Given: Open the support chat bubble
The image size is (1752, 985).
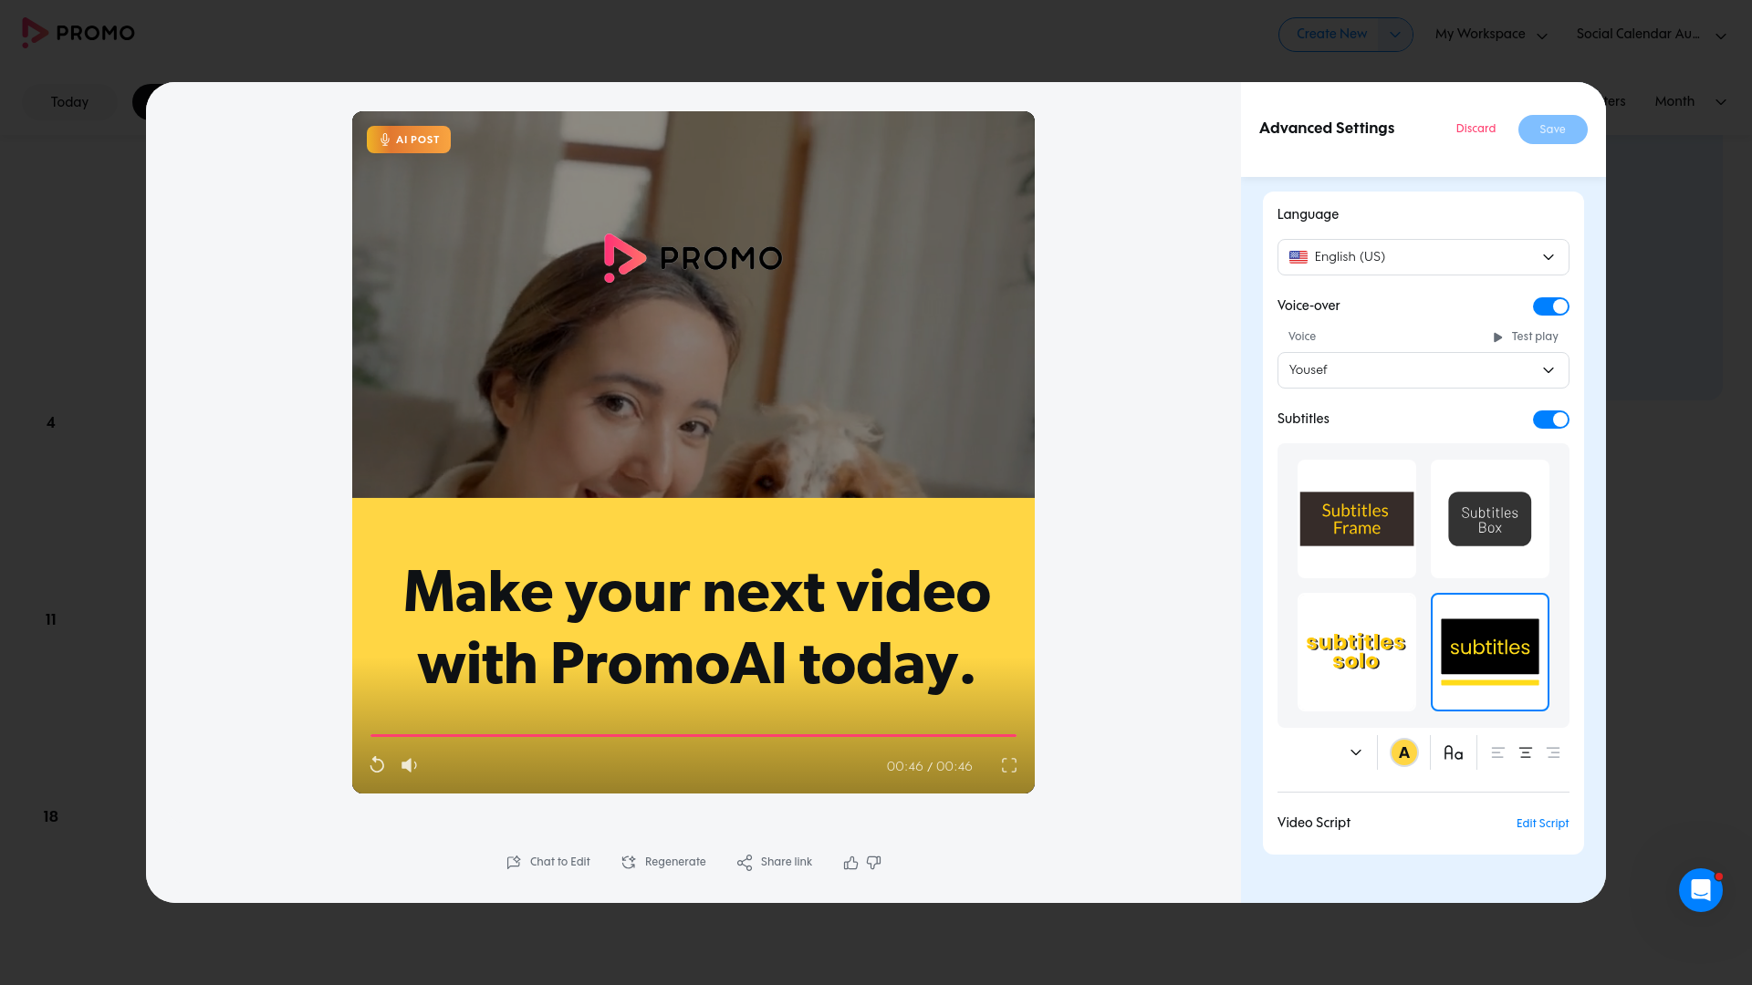Looking at the screenshot, I should [1701, 890].
